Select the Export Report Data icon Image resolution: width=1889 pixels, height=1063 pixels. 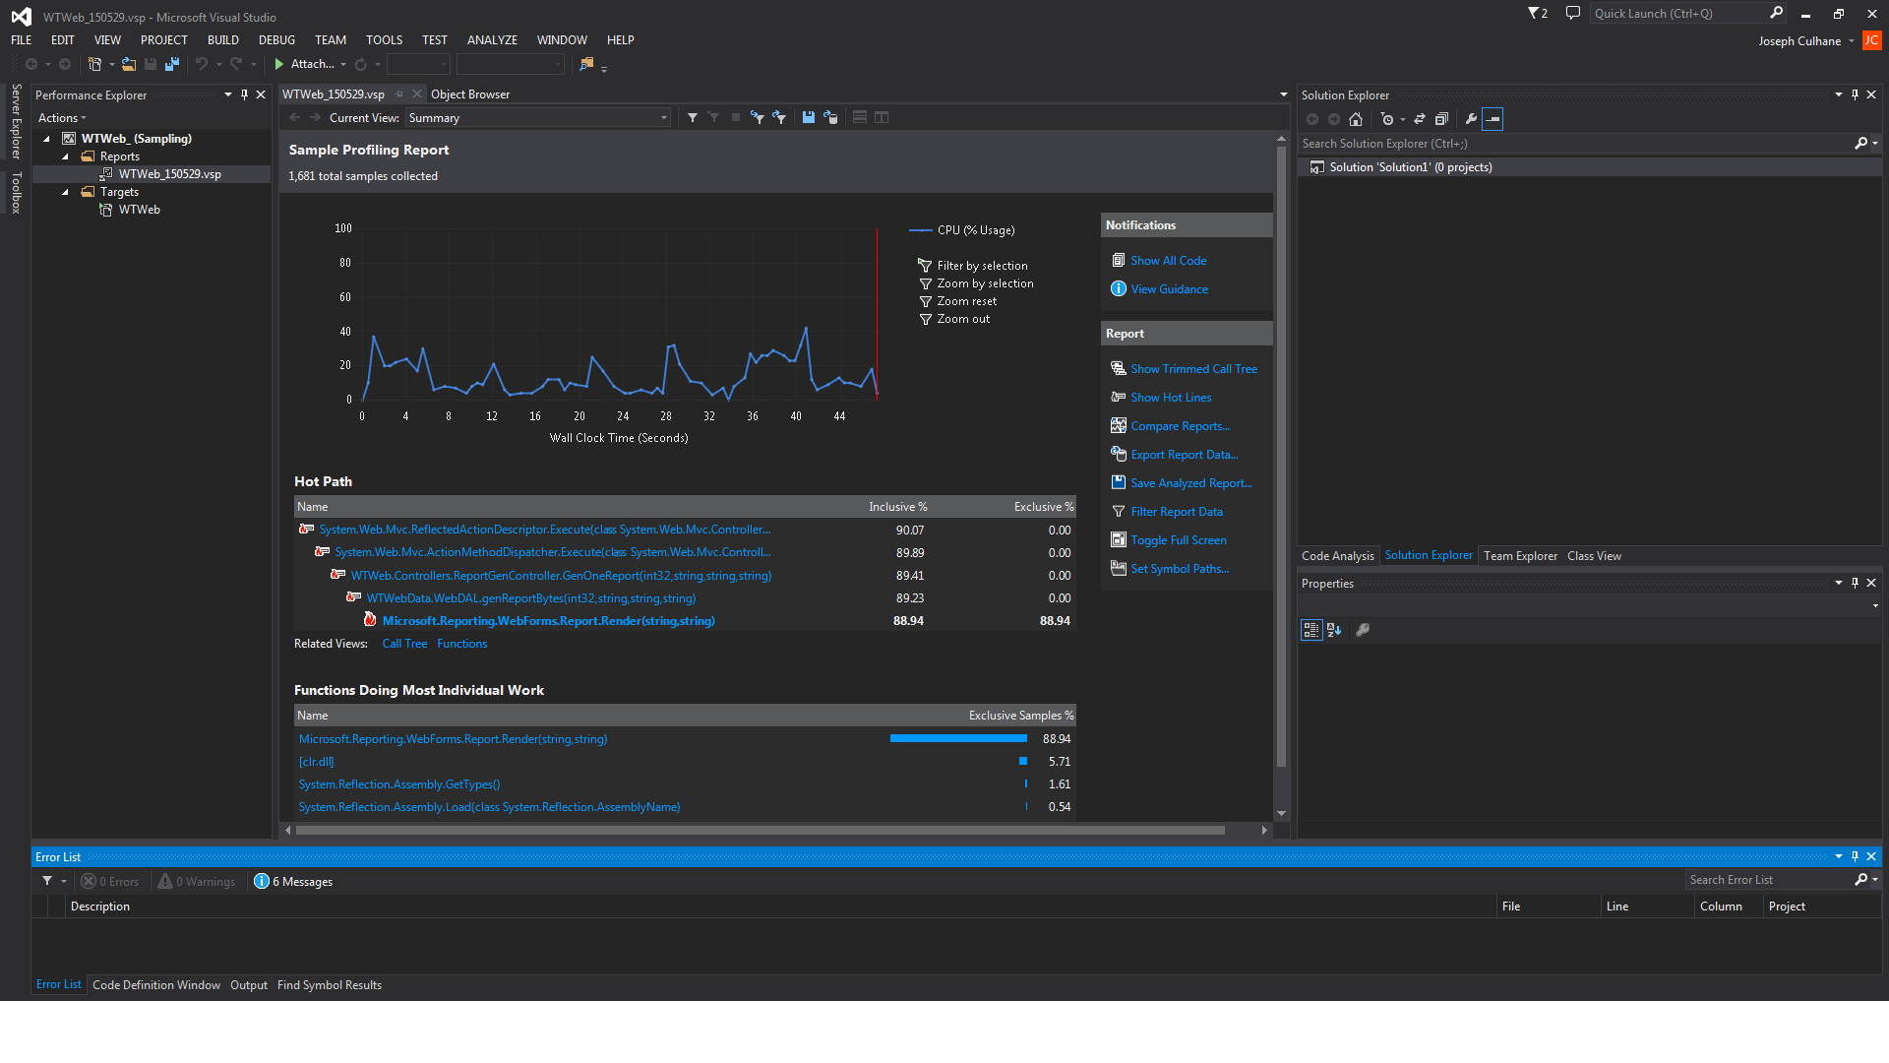point(1119,454)
